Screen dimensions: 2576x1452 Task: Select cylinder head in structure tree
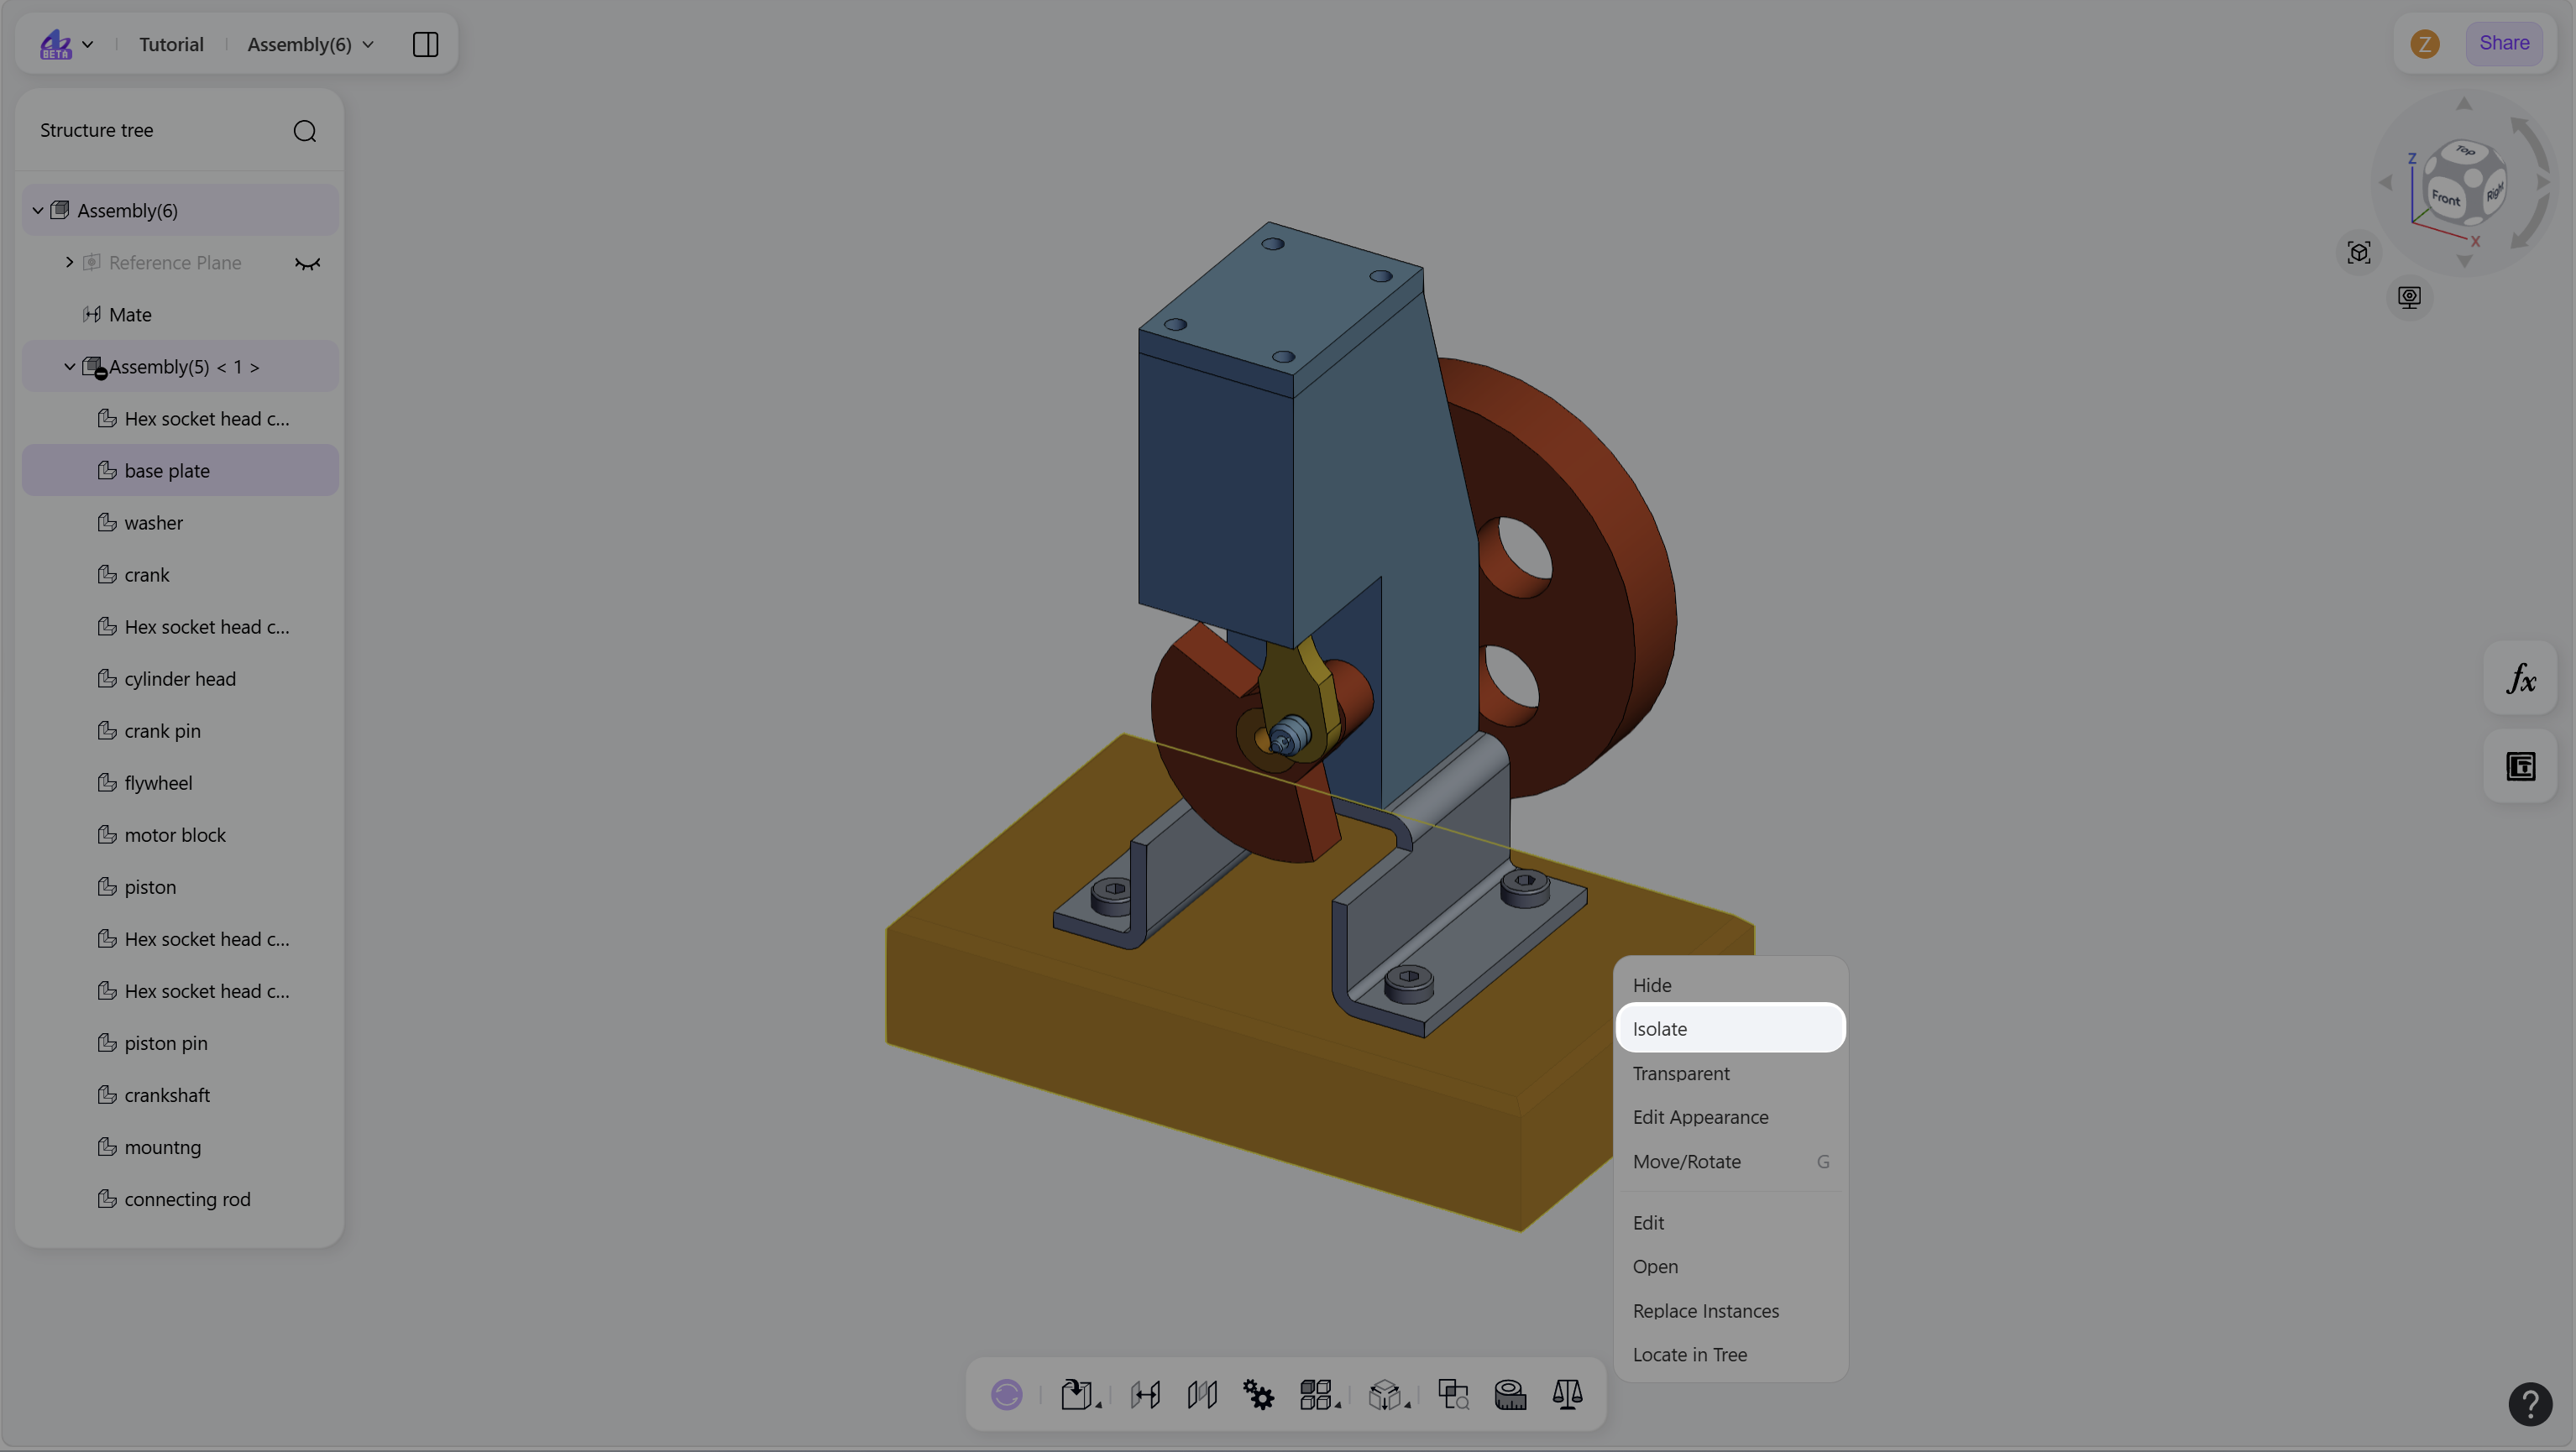click(x=180, y=678)
